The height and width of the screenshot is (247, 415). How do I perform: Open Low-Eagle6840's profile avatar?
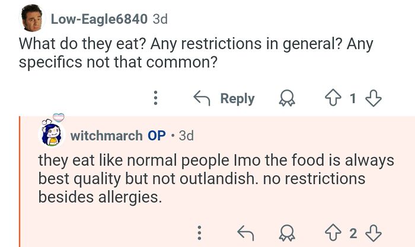tap(32, 19)
